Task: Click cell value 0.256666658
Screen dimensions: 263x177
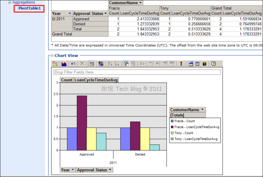Action: (191, 24)
